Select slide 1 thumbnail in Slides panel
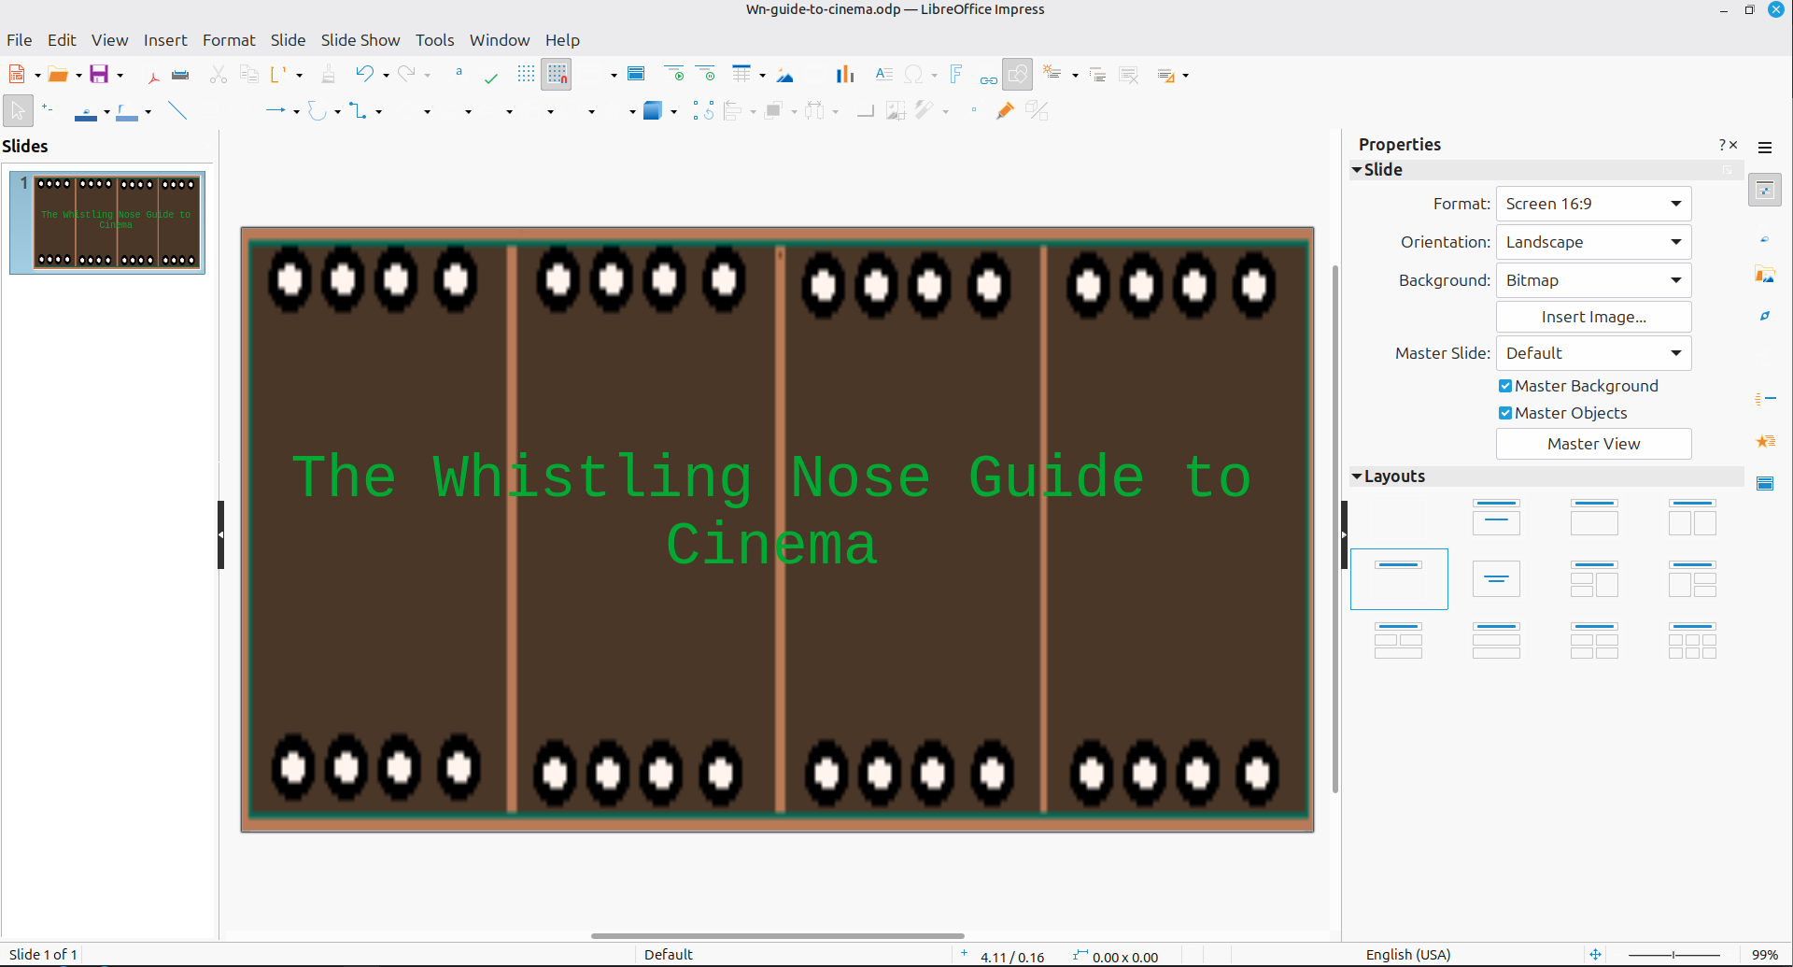Viewport: 1793px width, 967px height. click(117, 222)
